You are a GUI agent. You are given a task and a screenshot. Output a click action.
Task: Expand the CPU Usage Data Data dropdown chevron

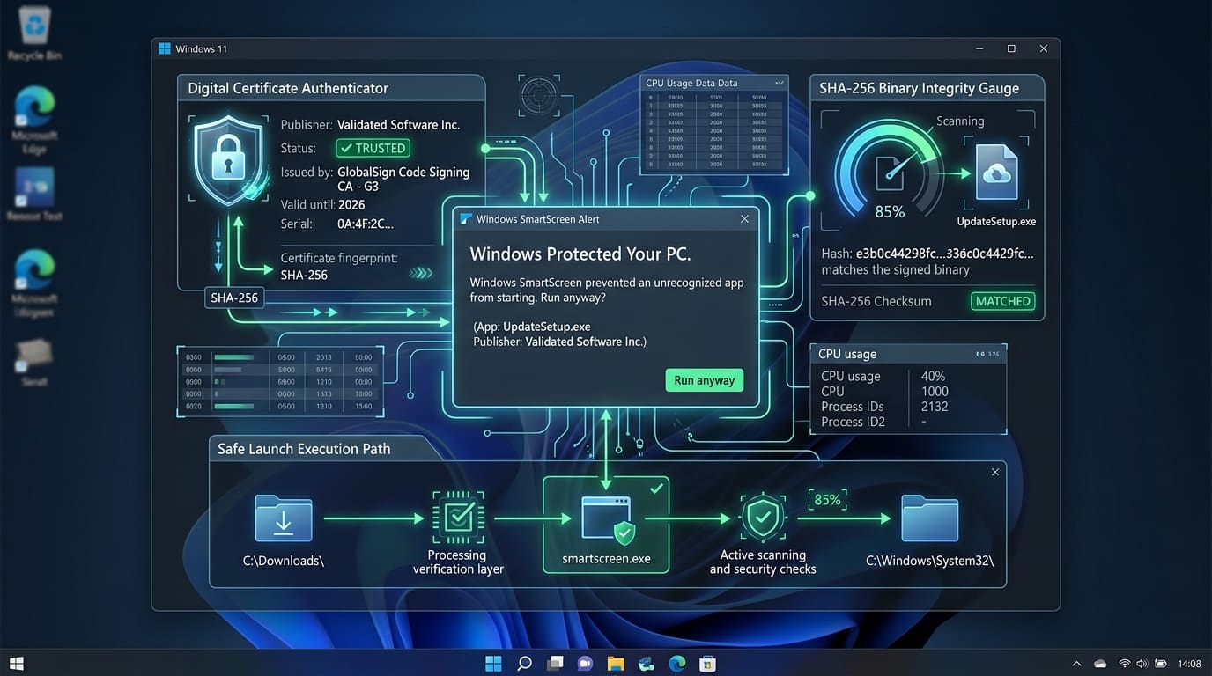pos(779,83)
